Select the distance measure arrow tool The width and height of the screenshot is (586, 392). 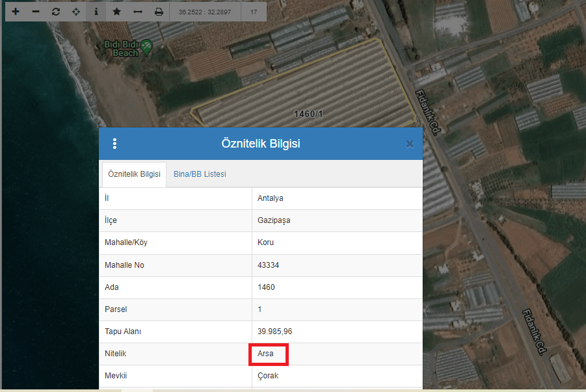click(137, 12)
